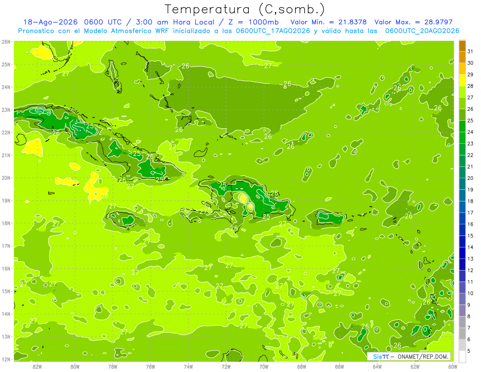Click the "60W" longitude axis label

pos(453,366)
